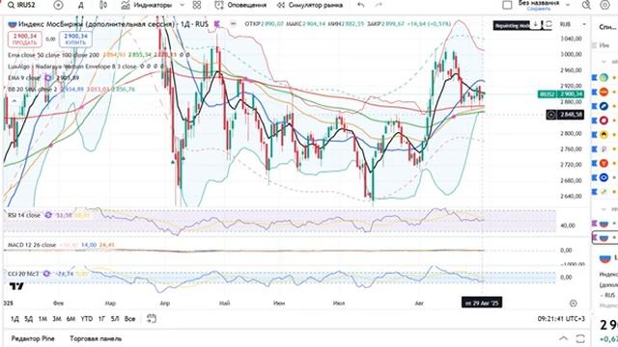Image resolution: width=618 pixels, height=347 pixels.
Task: Click the compare or add symbol plus icon
Action: pyautogui.click(x=58, y=5)
